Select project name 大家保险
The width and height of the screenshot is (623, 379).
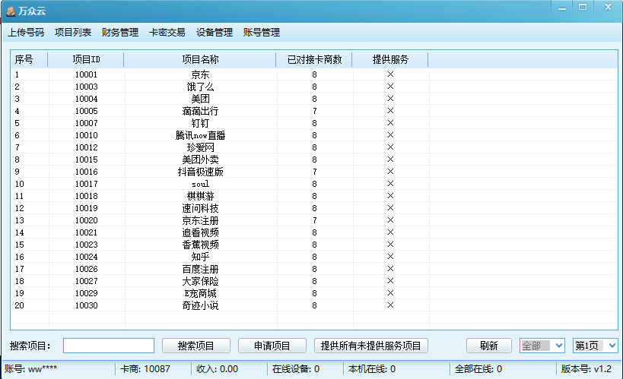click(200, 281)
